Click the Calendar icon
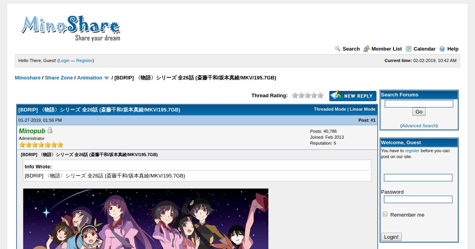 408,49
